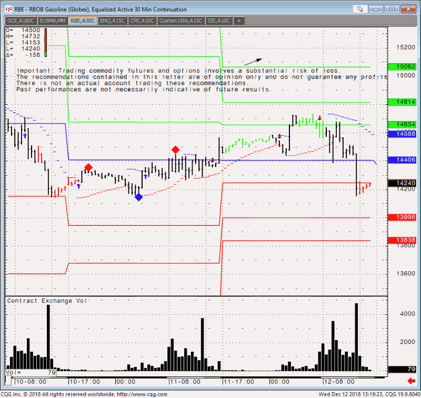Click the Δ= -158 change value
Screen dimensions: 421x398
(x=23, y=55)
